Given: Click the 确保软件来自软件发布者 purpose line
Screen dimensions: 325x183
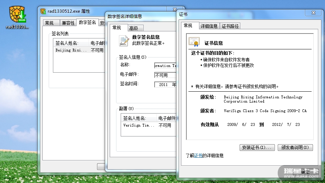Looking at the screenshot, I should pyautogui.click(x=226, y=60).
